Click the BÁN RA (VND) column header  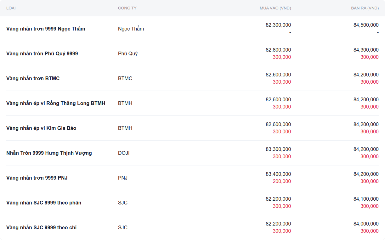pyautogui.click(x=365, y=8)
